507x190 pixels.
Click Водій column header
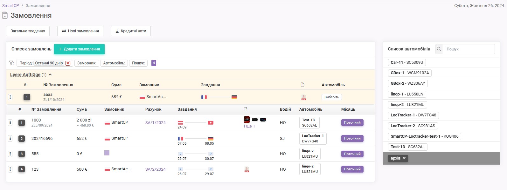click(285, 109)
